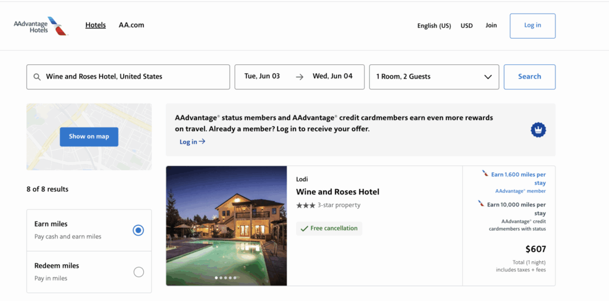609x301 pixels.
Task: Click the AA logo beside Earn 10,000 miles
Action: [481, 204]
